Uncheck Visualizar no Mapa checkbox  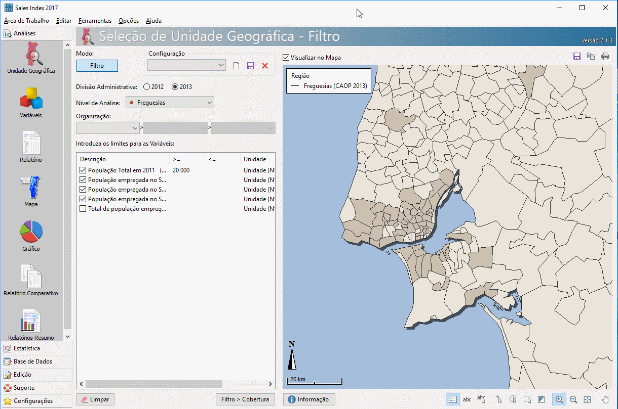pos(286,58)
